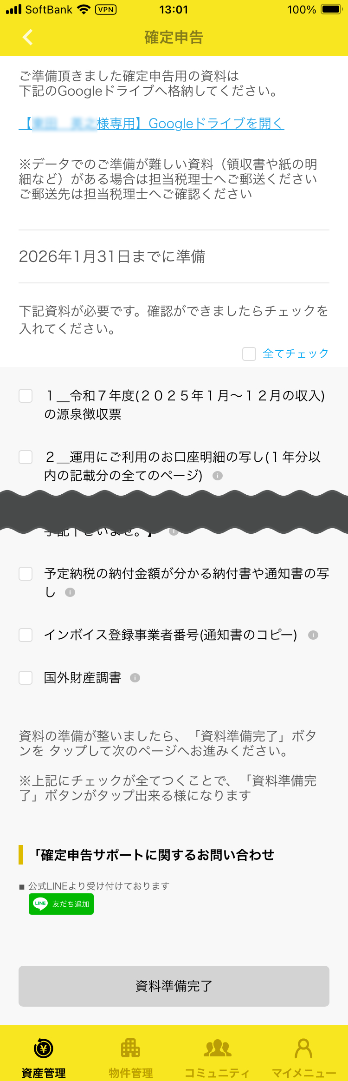Tap info icon beside お口座明細の写し
Screen dimensions: 348x1081
[x=218, y=476]
